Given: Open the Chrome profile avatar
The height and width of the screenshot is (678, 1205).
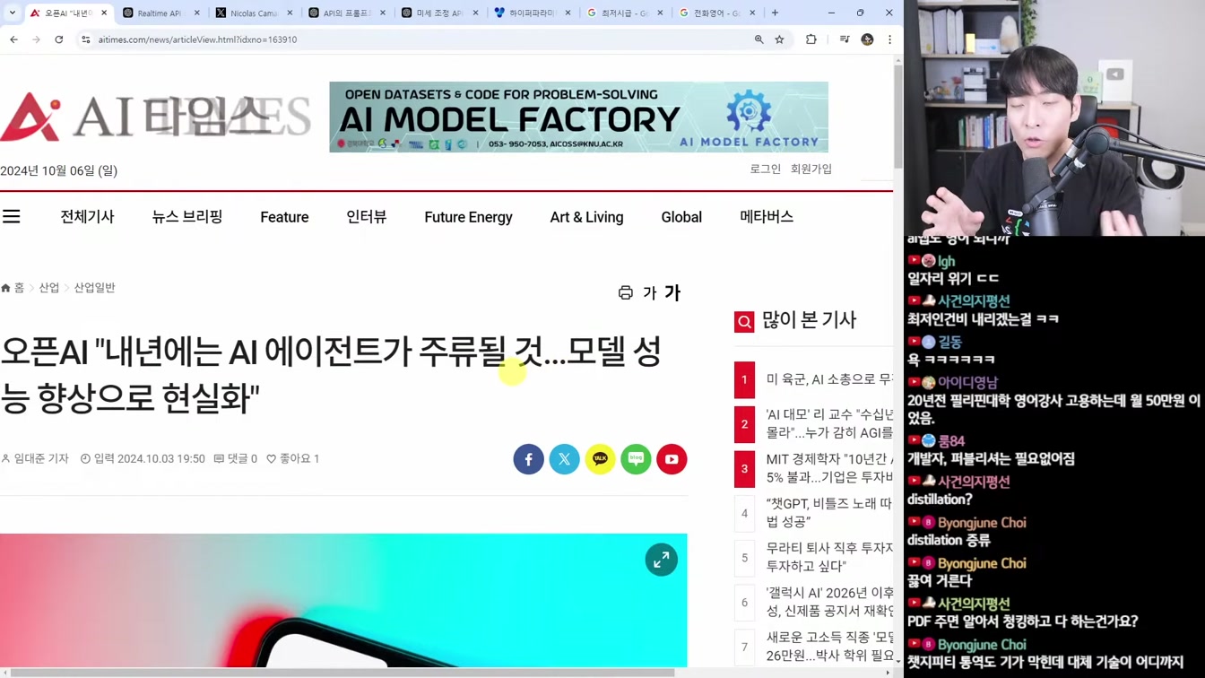Looking at the screenshot, I should [867, 39].
